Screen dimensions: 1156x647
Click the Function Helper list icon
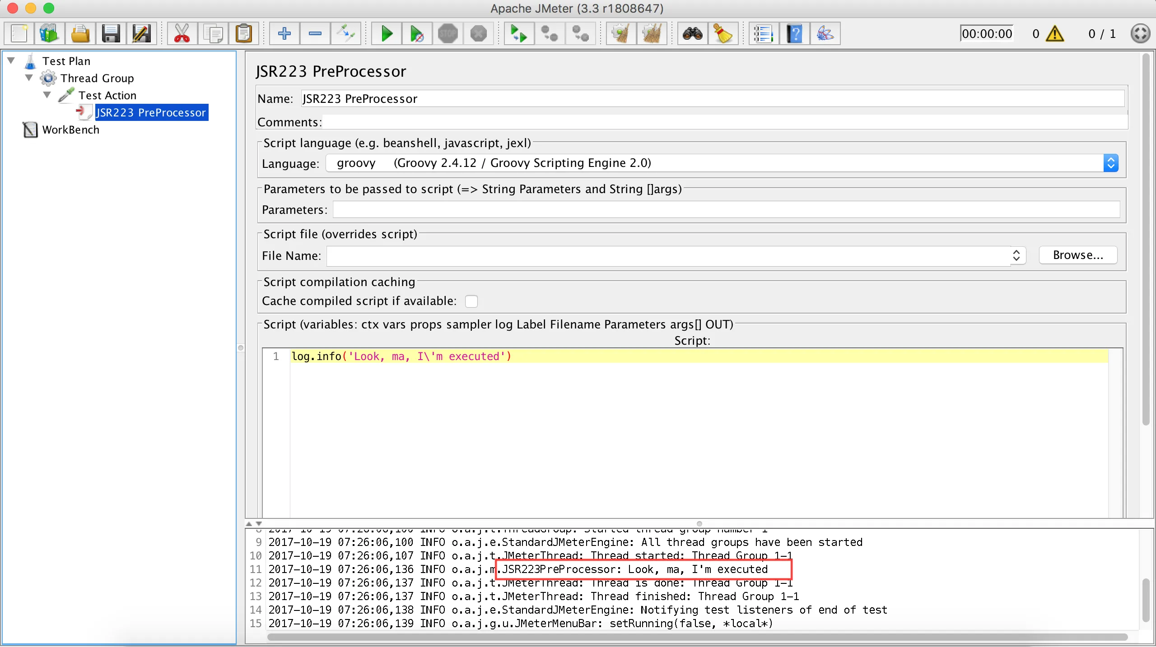pyautogui.click(x=763, y=34)
